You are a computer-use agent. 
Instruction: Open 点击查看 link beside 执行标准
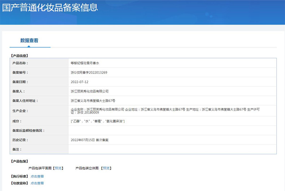(37, 176)
